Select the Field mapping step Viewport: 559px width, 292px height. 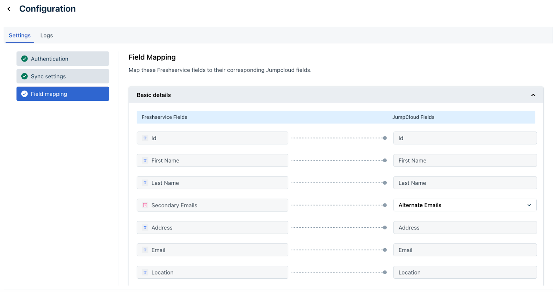[x=63, y=94]
